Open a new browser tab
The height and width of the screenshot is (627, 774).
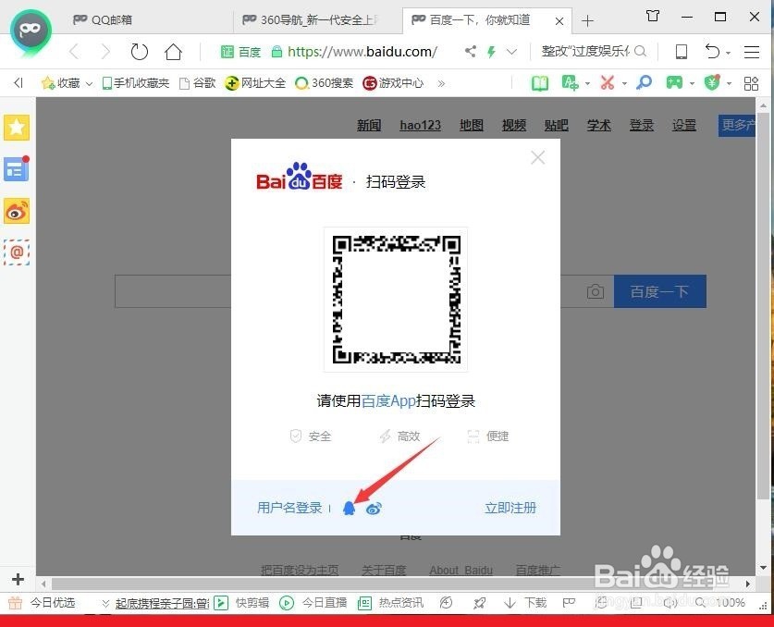587,21
